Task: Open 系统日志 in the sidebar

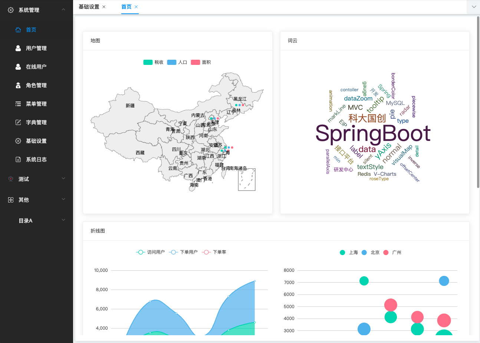Action: pos(36,159)
